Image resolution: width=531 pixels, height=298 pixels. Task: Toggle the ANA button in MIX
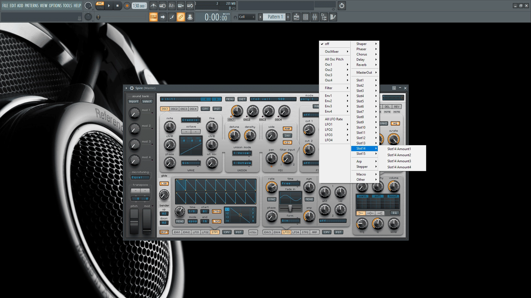[287, 129]
